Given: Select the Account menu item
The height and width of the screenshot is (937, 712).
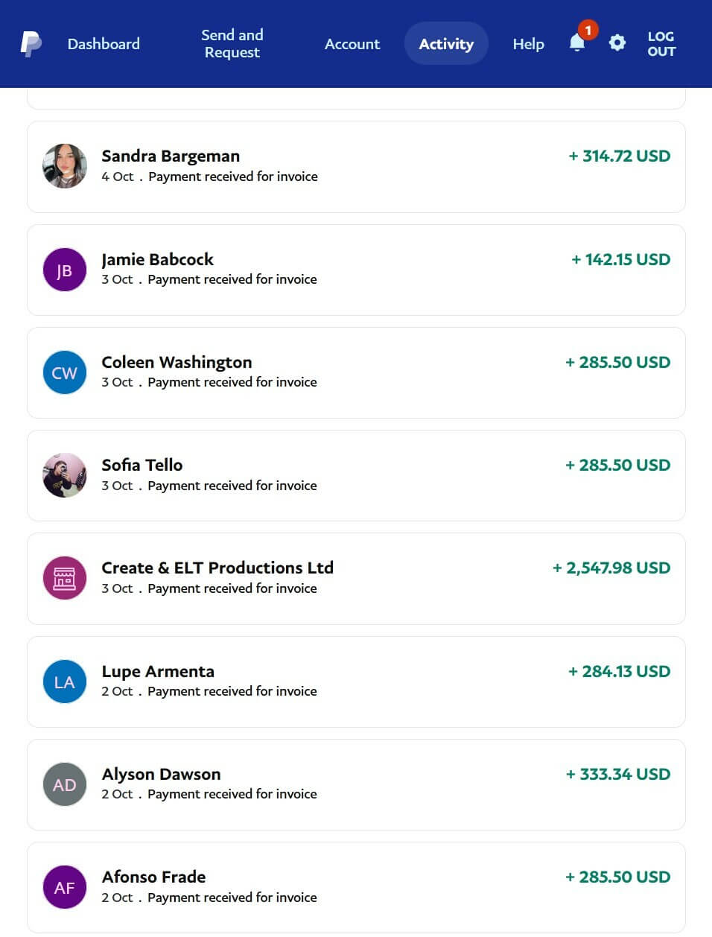Looking at the screenshot, I should [x=352, y=44].
